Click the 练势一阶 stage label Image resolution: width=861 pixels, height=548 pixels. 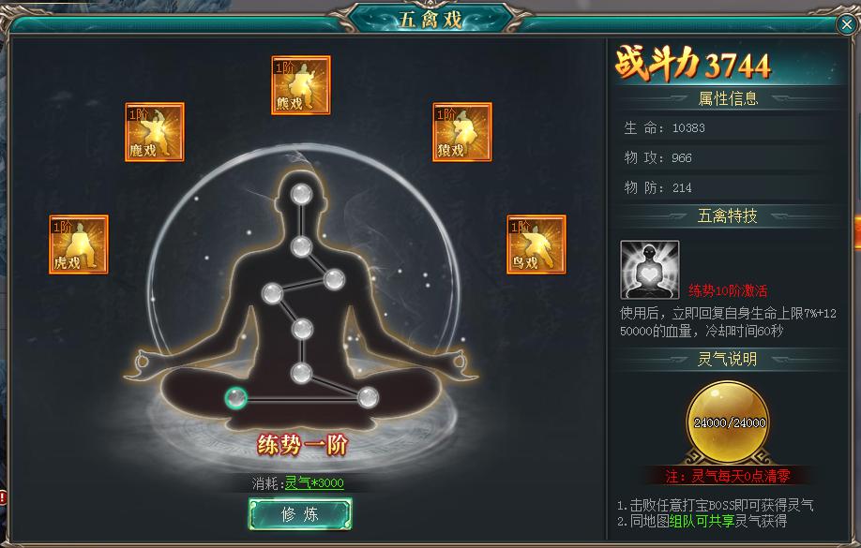(302, 444)
